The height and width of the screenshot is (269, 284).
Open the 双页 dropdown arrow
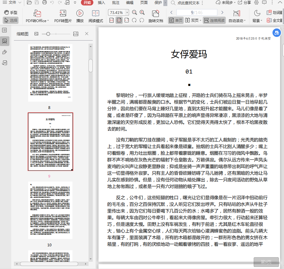pos(201,21)
